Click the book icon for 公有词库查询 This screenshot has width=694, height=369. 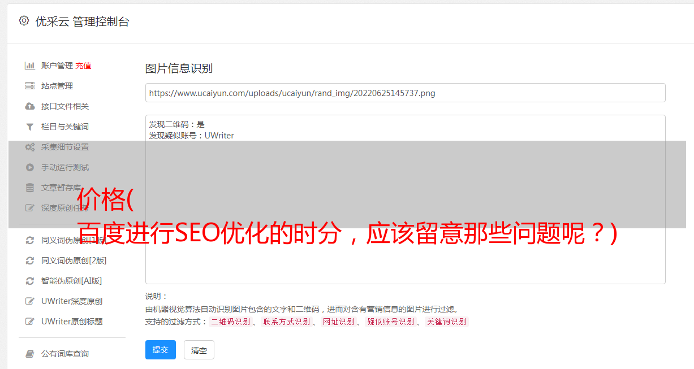pyautogui.click(x=30, y=354)
